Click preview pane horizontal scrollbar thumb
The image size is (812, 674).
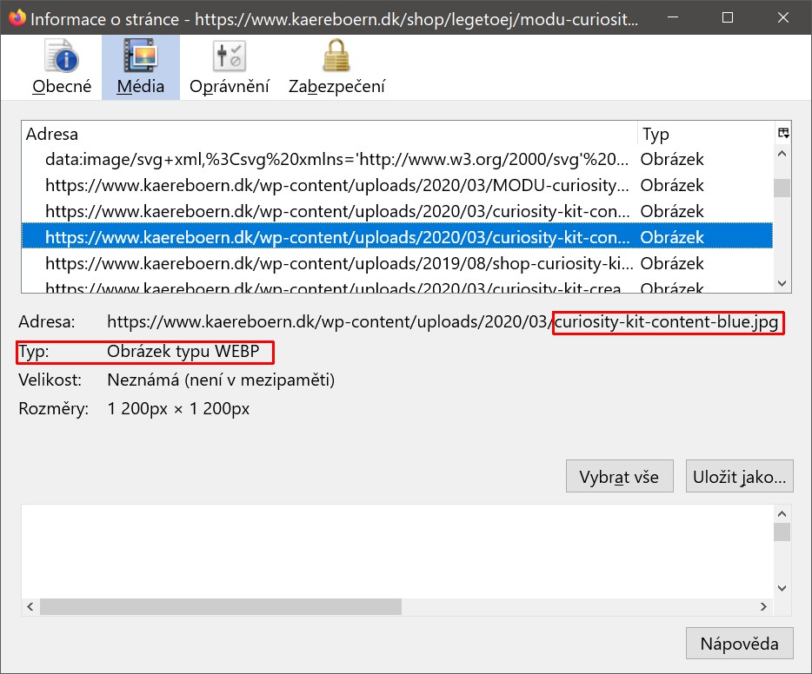click(x=221, y=606)
